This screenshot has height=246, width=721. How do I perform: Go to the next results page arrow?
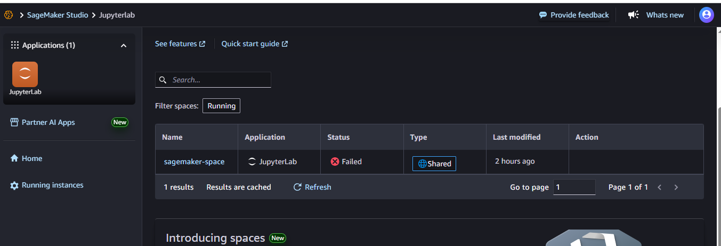coord(676,187)
